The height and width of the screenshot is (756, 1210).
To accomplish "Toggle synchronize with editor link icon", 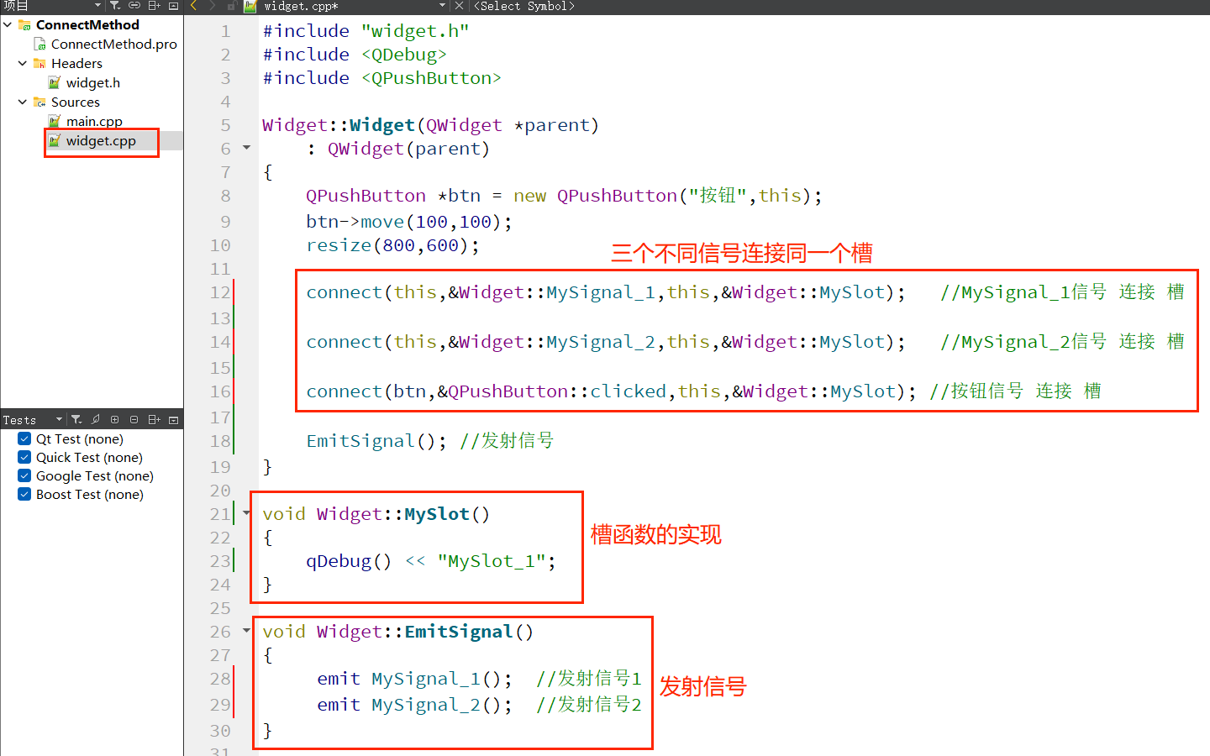I will [134, 6].
